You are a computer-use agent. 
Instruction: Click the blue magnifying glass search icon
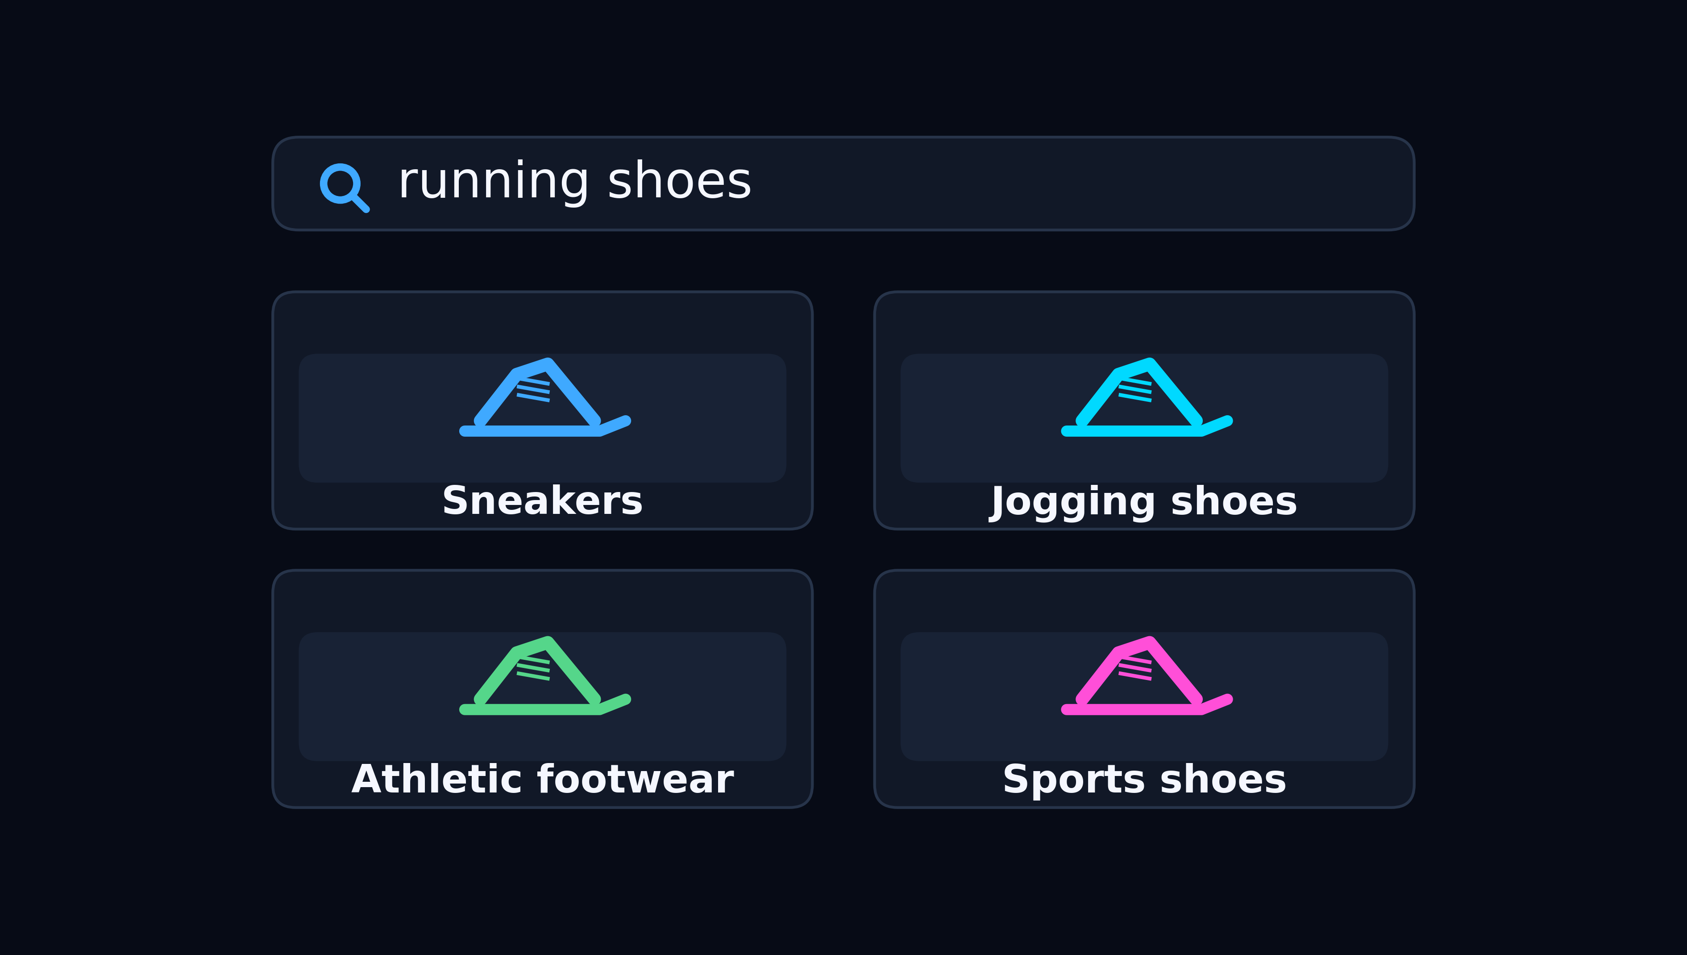click(344, 188)
